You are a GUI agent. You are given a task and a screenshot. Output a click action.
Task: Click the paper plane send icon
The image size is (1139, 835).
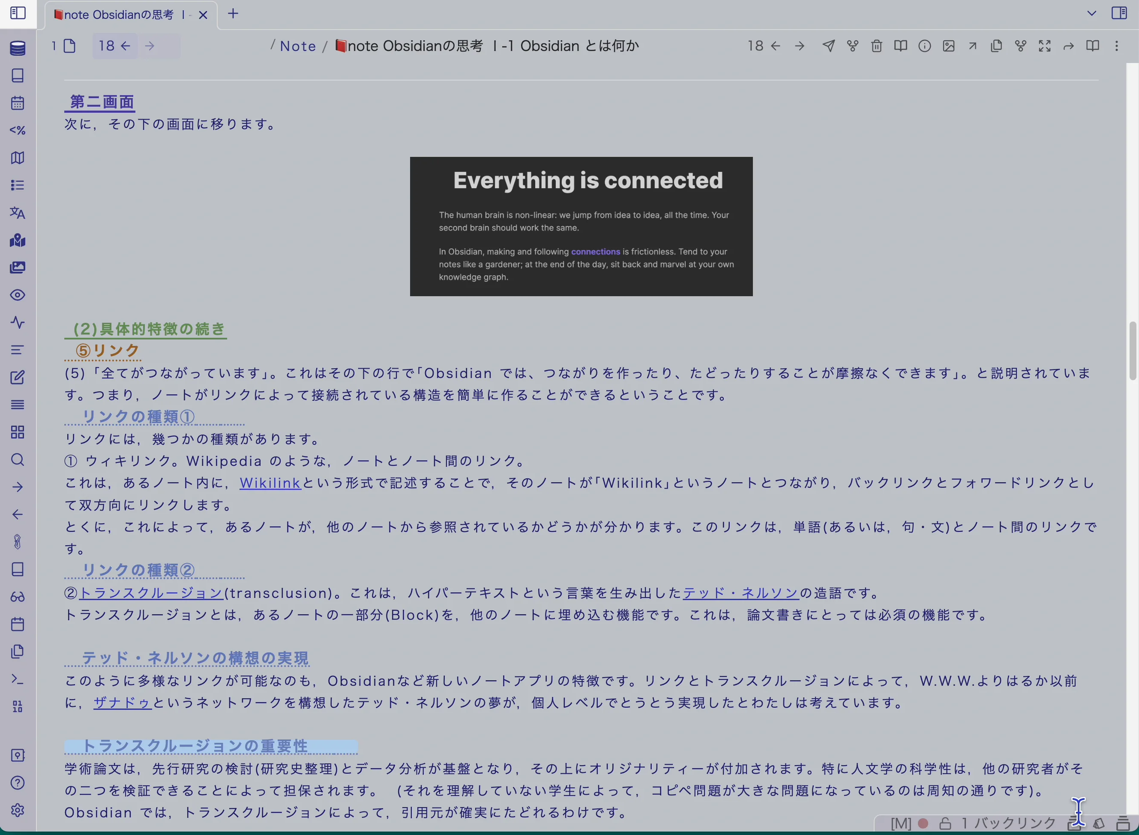pos(829,46)
